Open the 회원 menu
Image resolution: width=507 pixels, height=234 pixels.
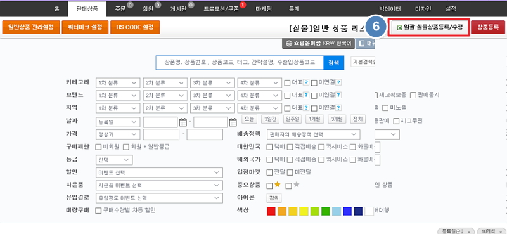coord(148,9)
